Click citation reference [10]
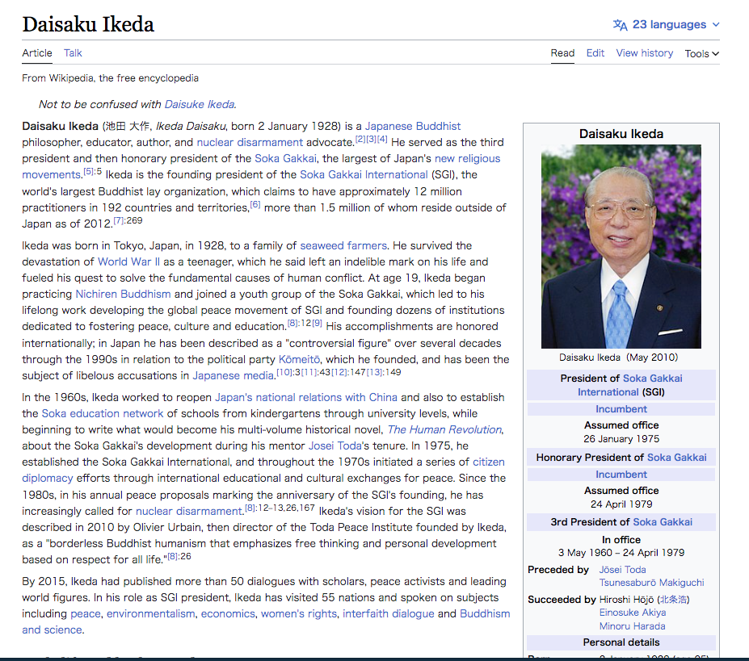 (x=284, y=372)
